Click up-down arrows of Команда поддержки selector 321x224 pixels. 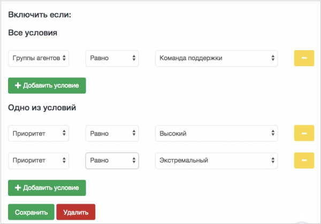pyautogui.click(x=273, y=58)
